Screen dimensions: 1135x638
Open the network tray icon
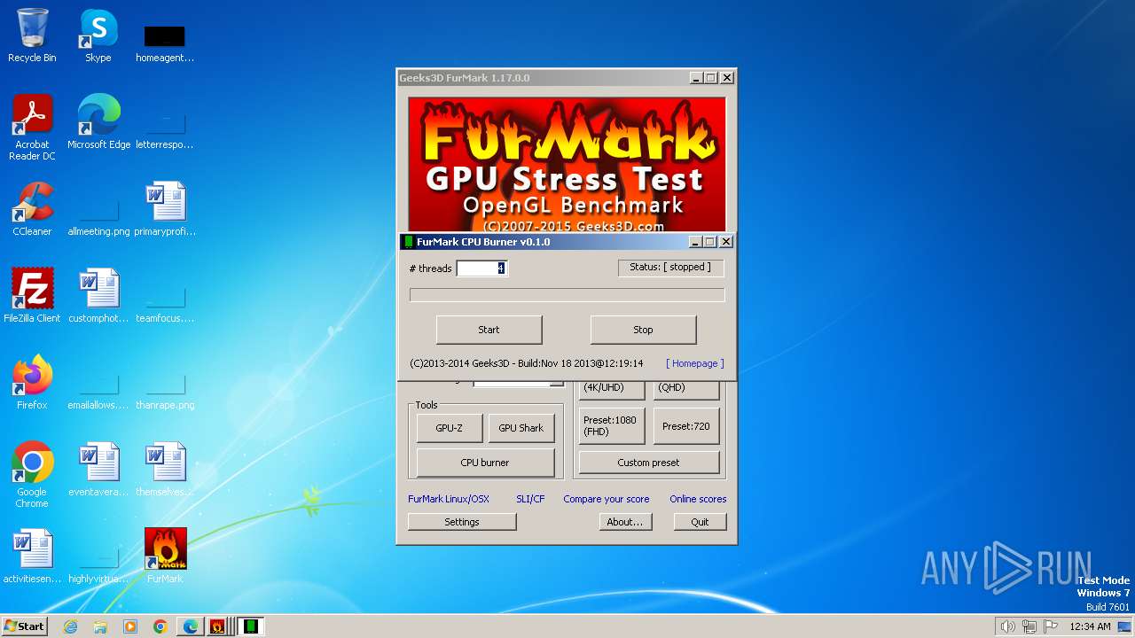pyautogui.click(x=1029, y=626)
